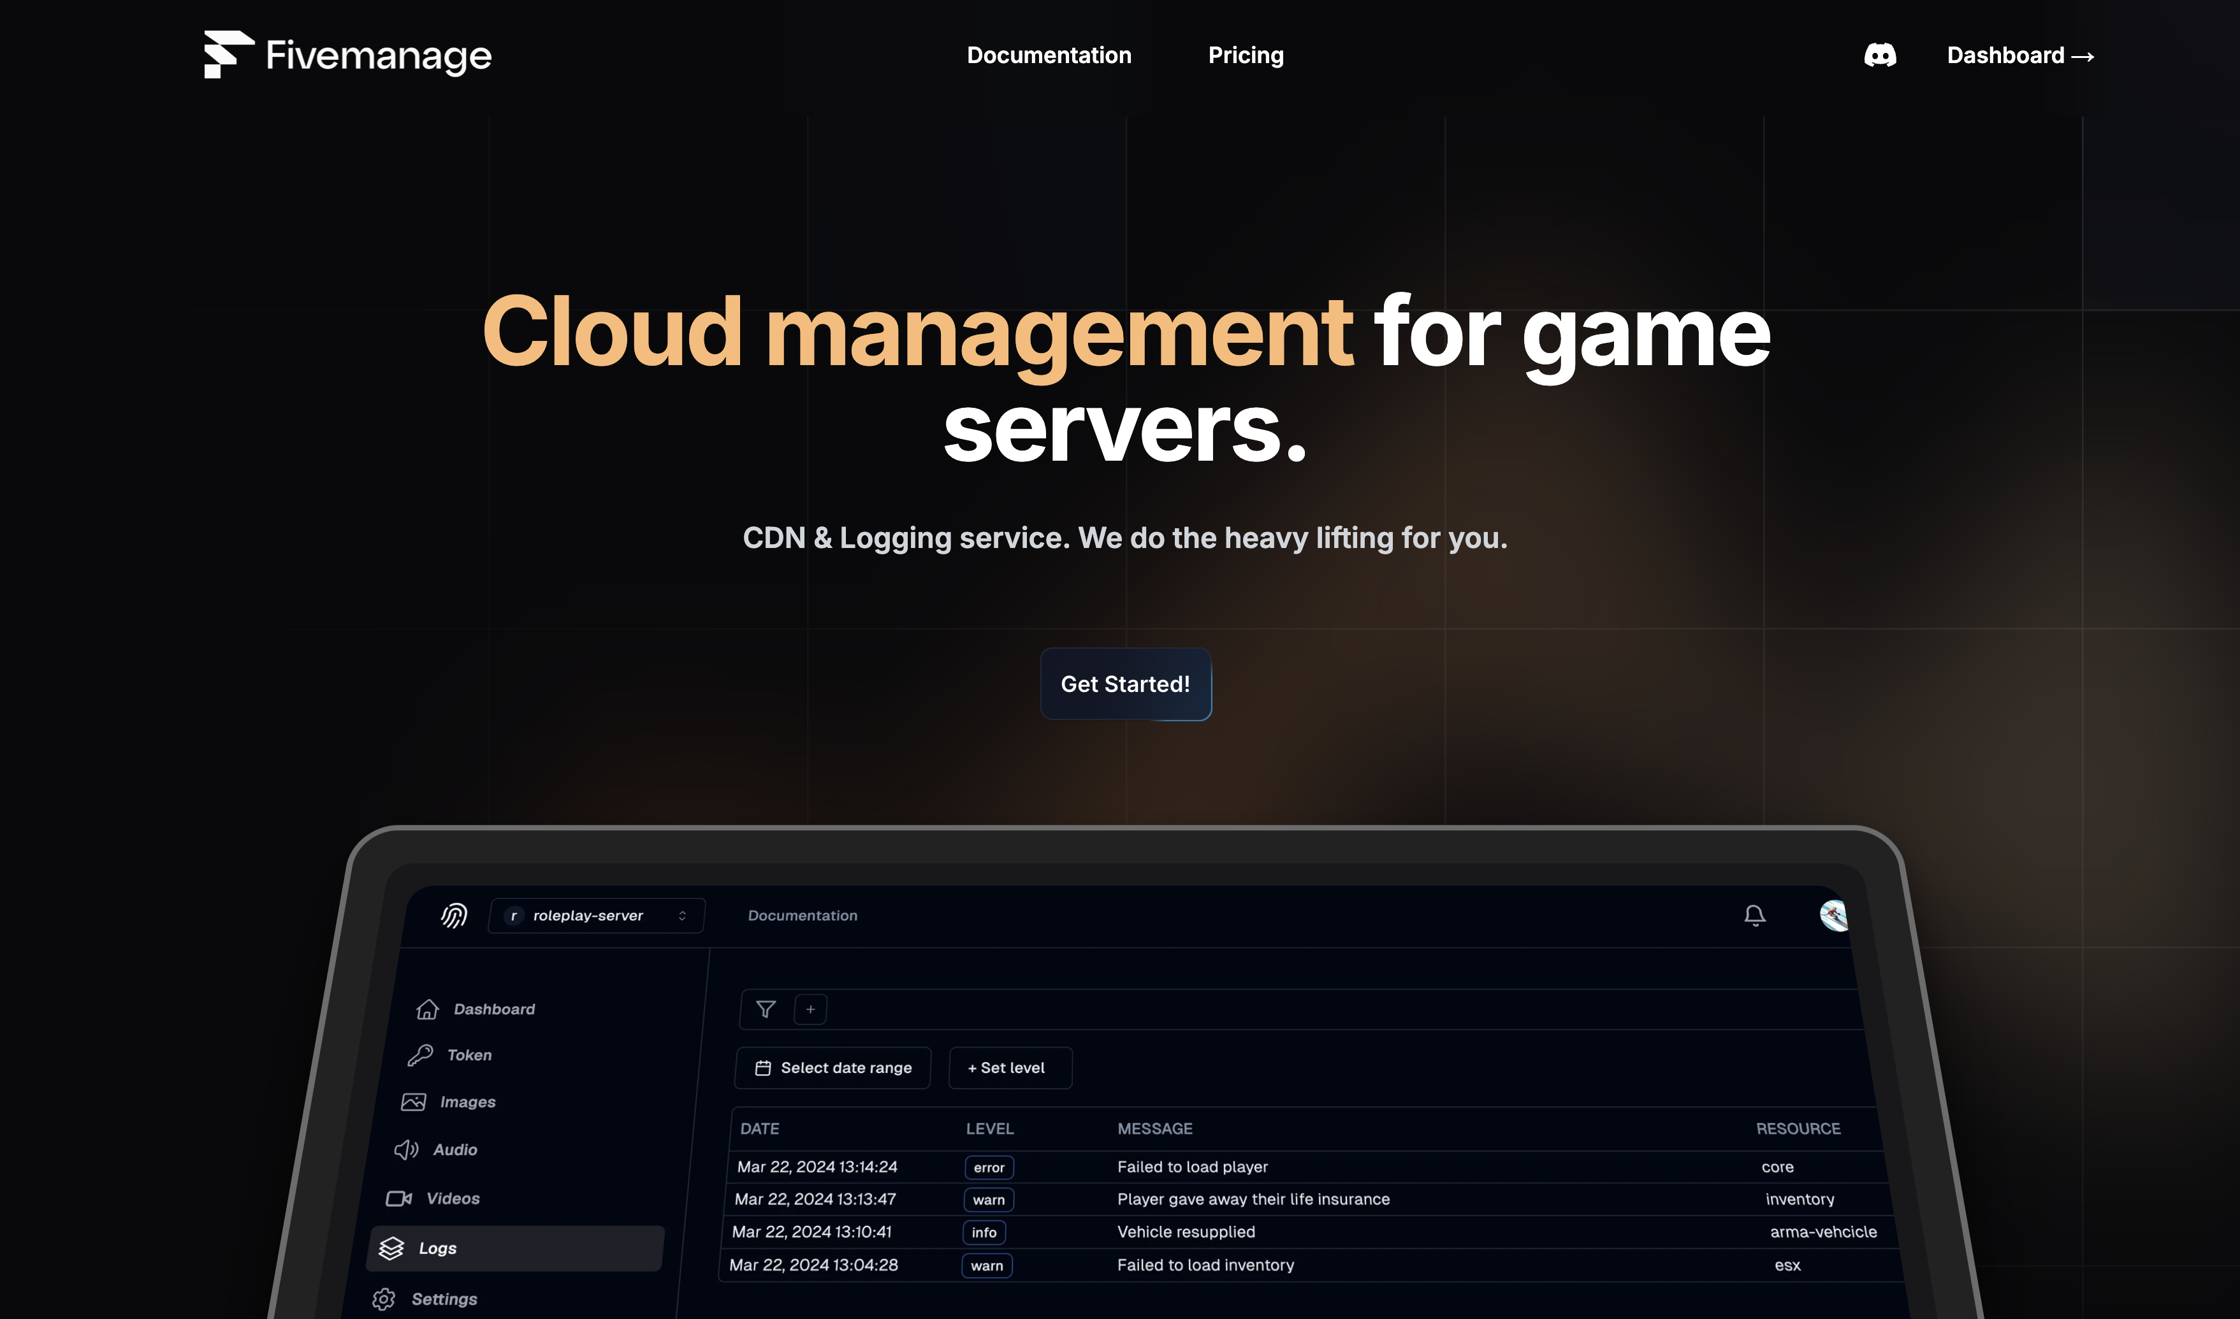The image size is (2240, 1319).
Task: Expand the roleplay-server selector dropdown
Action: [597, 916]
